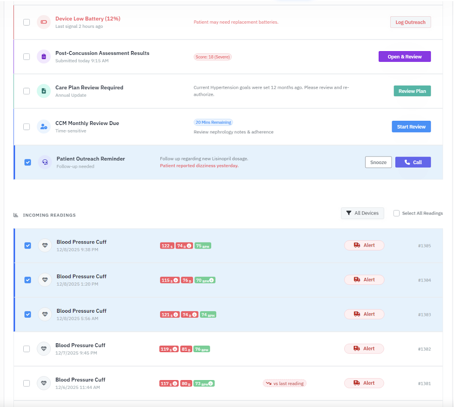Click the Incoming Readings chart icon
Viewport: 454px width, 407px height.
16,215
